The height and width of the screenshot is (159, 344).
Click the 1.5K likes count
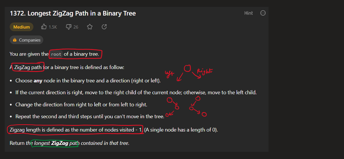pyautogui.click(x=53, y=27)
